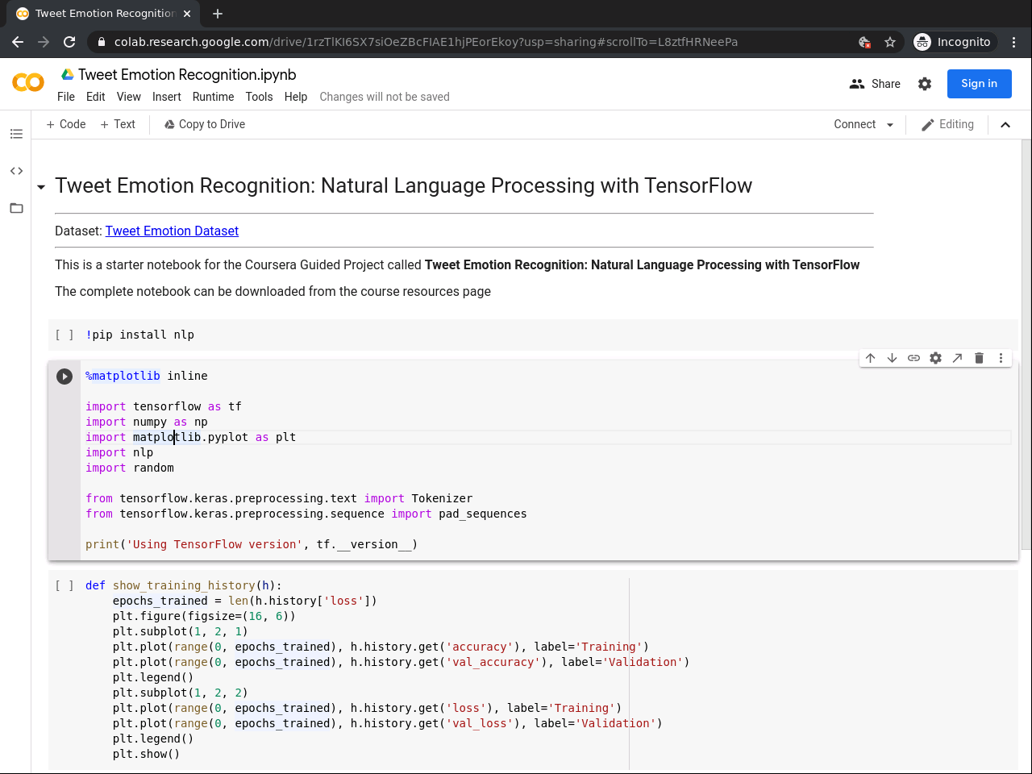The image size is (1032, 774).
Task: Open the Tweet Emotion Dataset link
Action: point(172,231)
